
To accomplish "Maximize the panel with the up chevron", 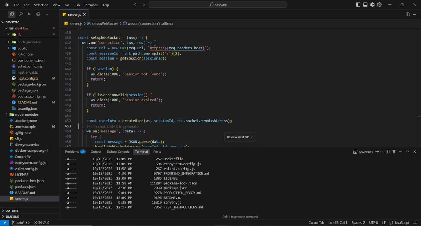I will [x=408, y=152].
